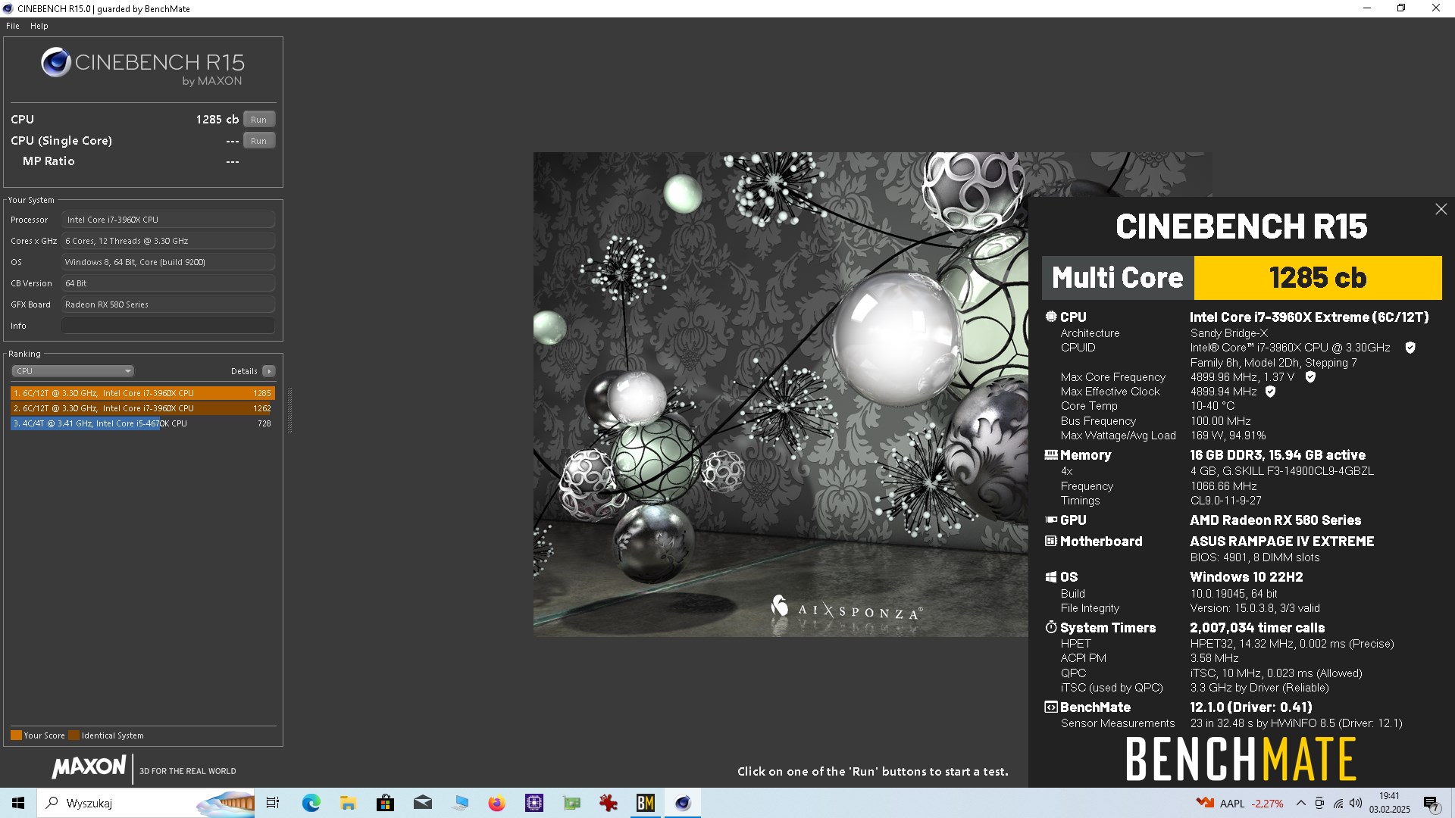Open the volume control in tray
This screenshot has width=1455, height=818.
coord(1356,803)
